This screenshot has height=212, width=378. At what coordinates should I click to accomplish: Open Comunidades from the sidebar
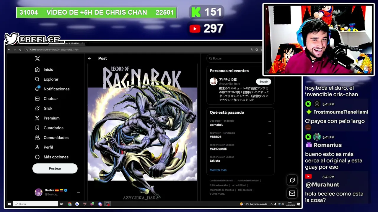pyautogui.click(x=52, y=138)
